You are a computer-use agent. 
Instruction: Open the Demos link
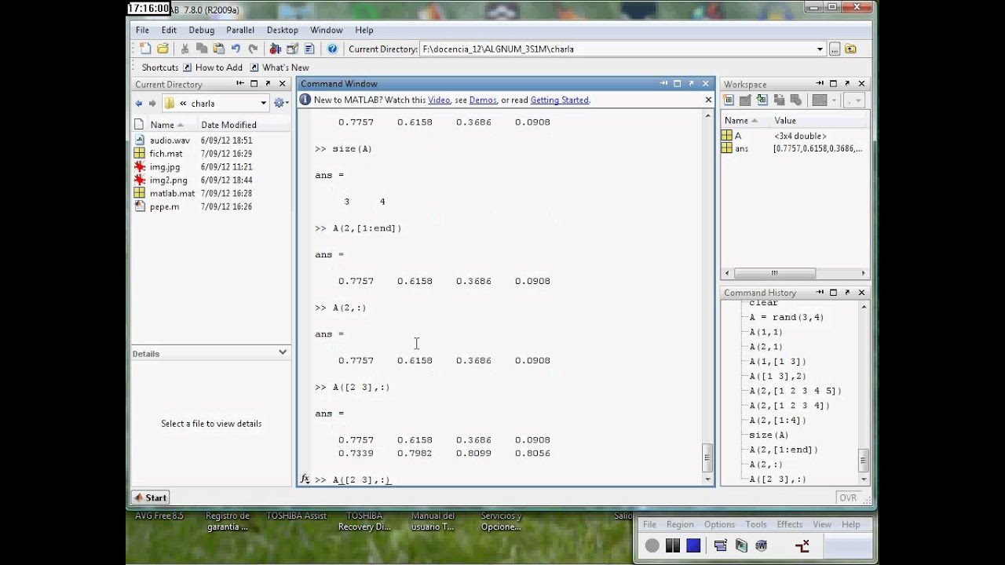[x=483, y=100]
